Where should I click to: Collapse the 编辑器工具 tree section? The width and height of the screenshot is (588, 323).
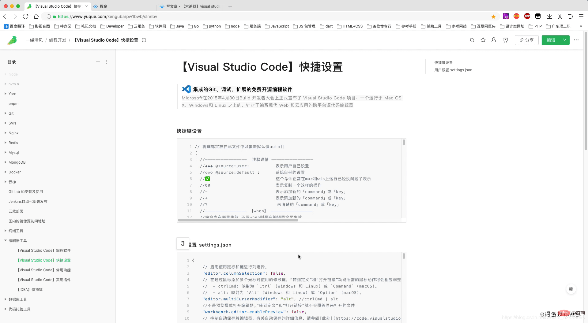click(5, 240)
